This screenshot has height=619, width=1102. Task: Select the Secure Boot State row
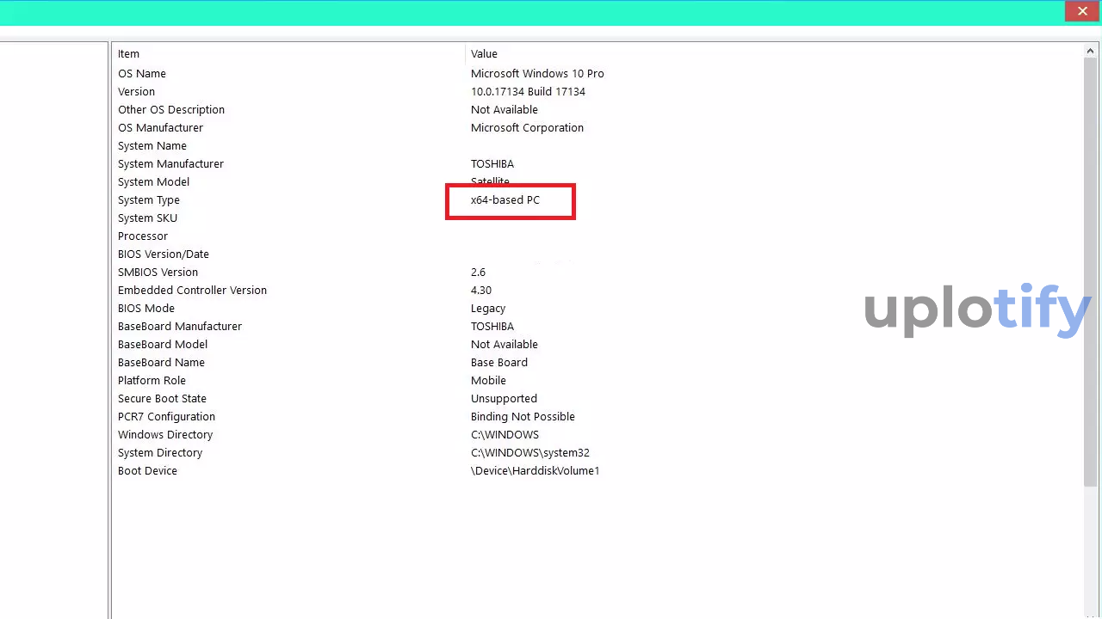click(597, 398)
